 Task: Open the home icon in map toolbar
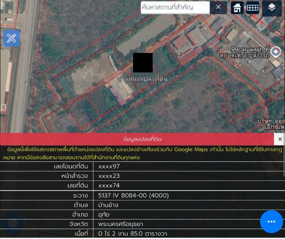point(237,8)
